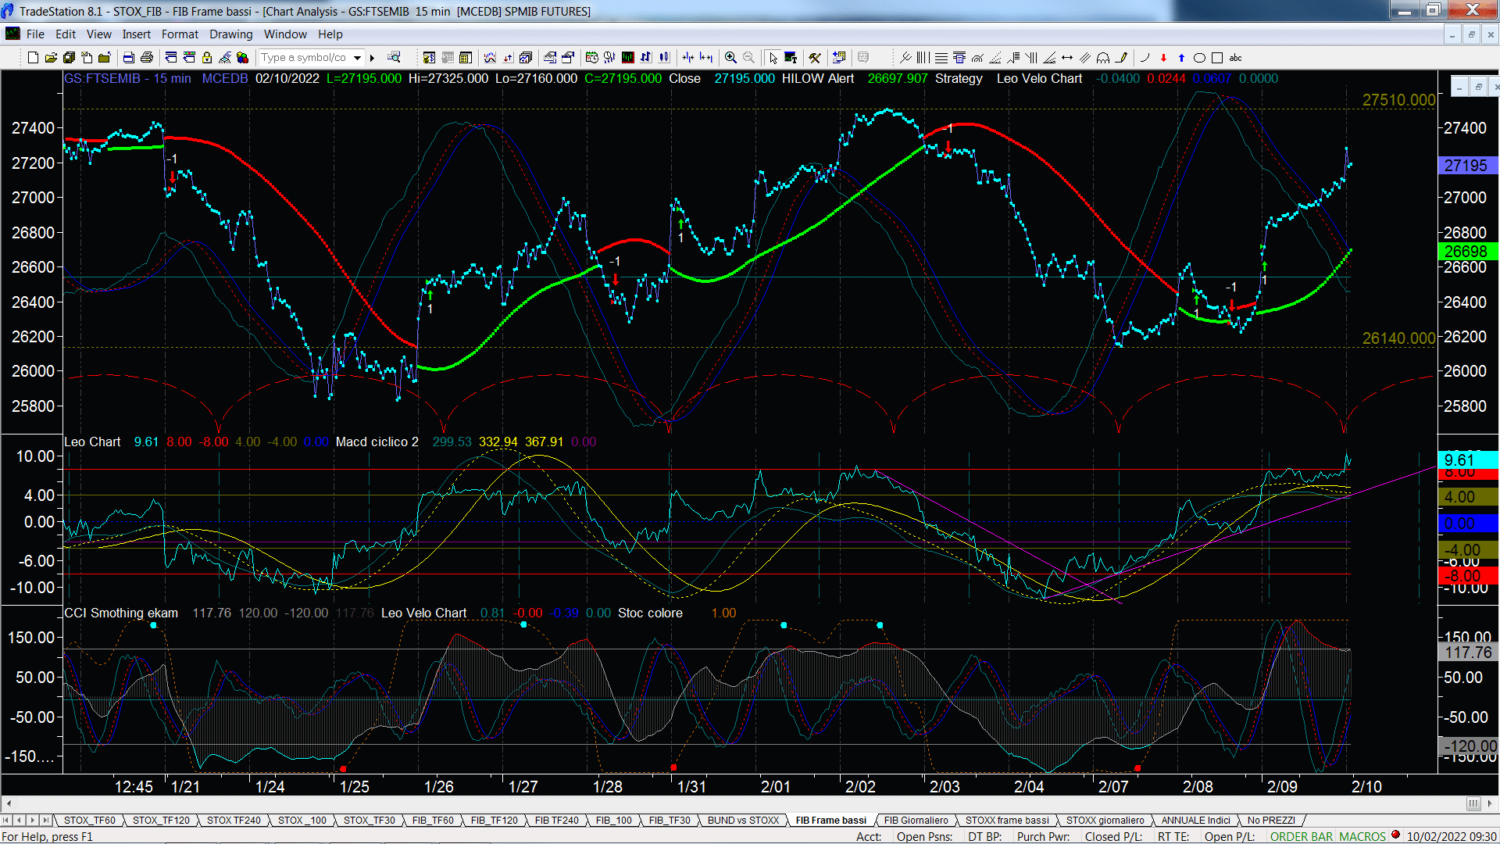
Task: Open the Window menu
Action: click(285, 34)
